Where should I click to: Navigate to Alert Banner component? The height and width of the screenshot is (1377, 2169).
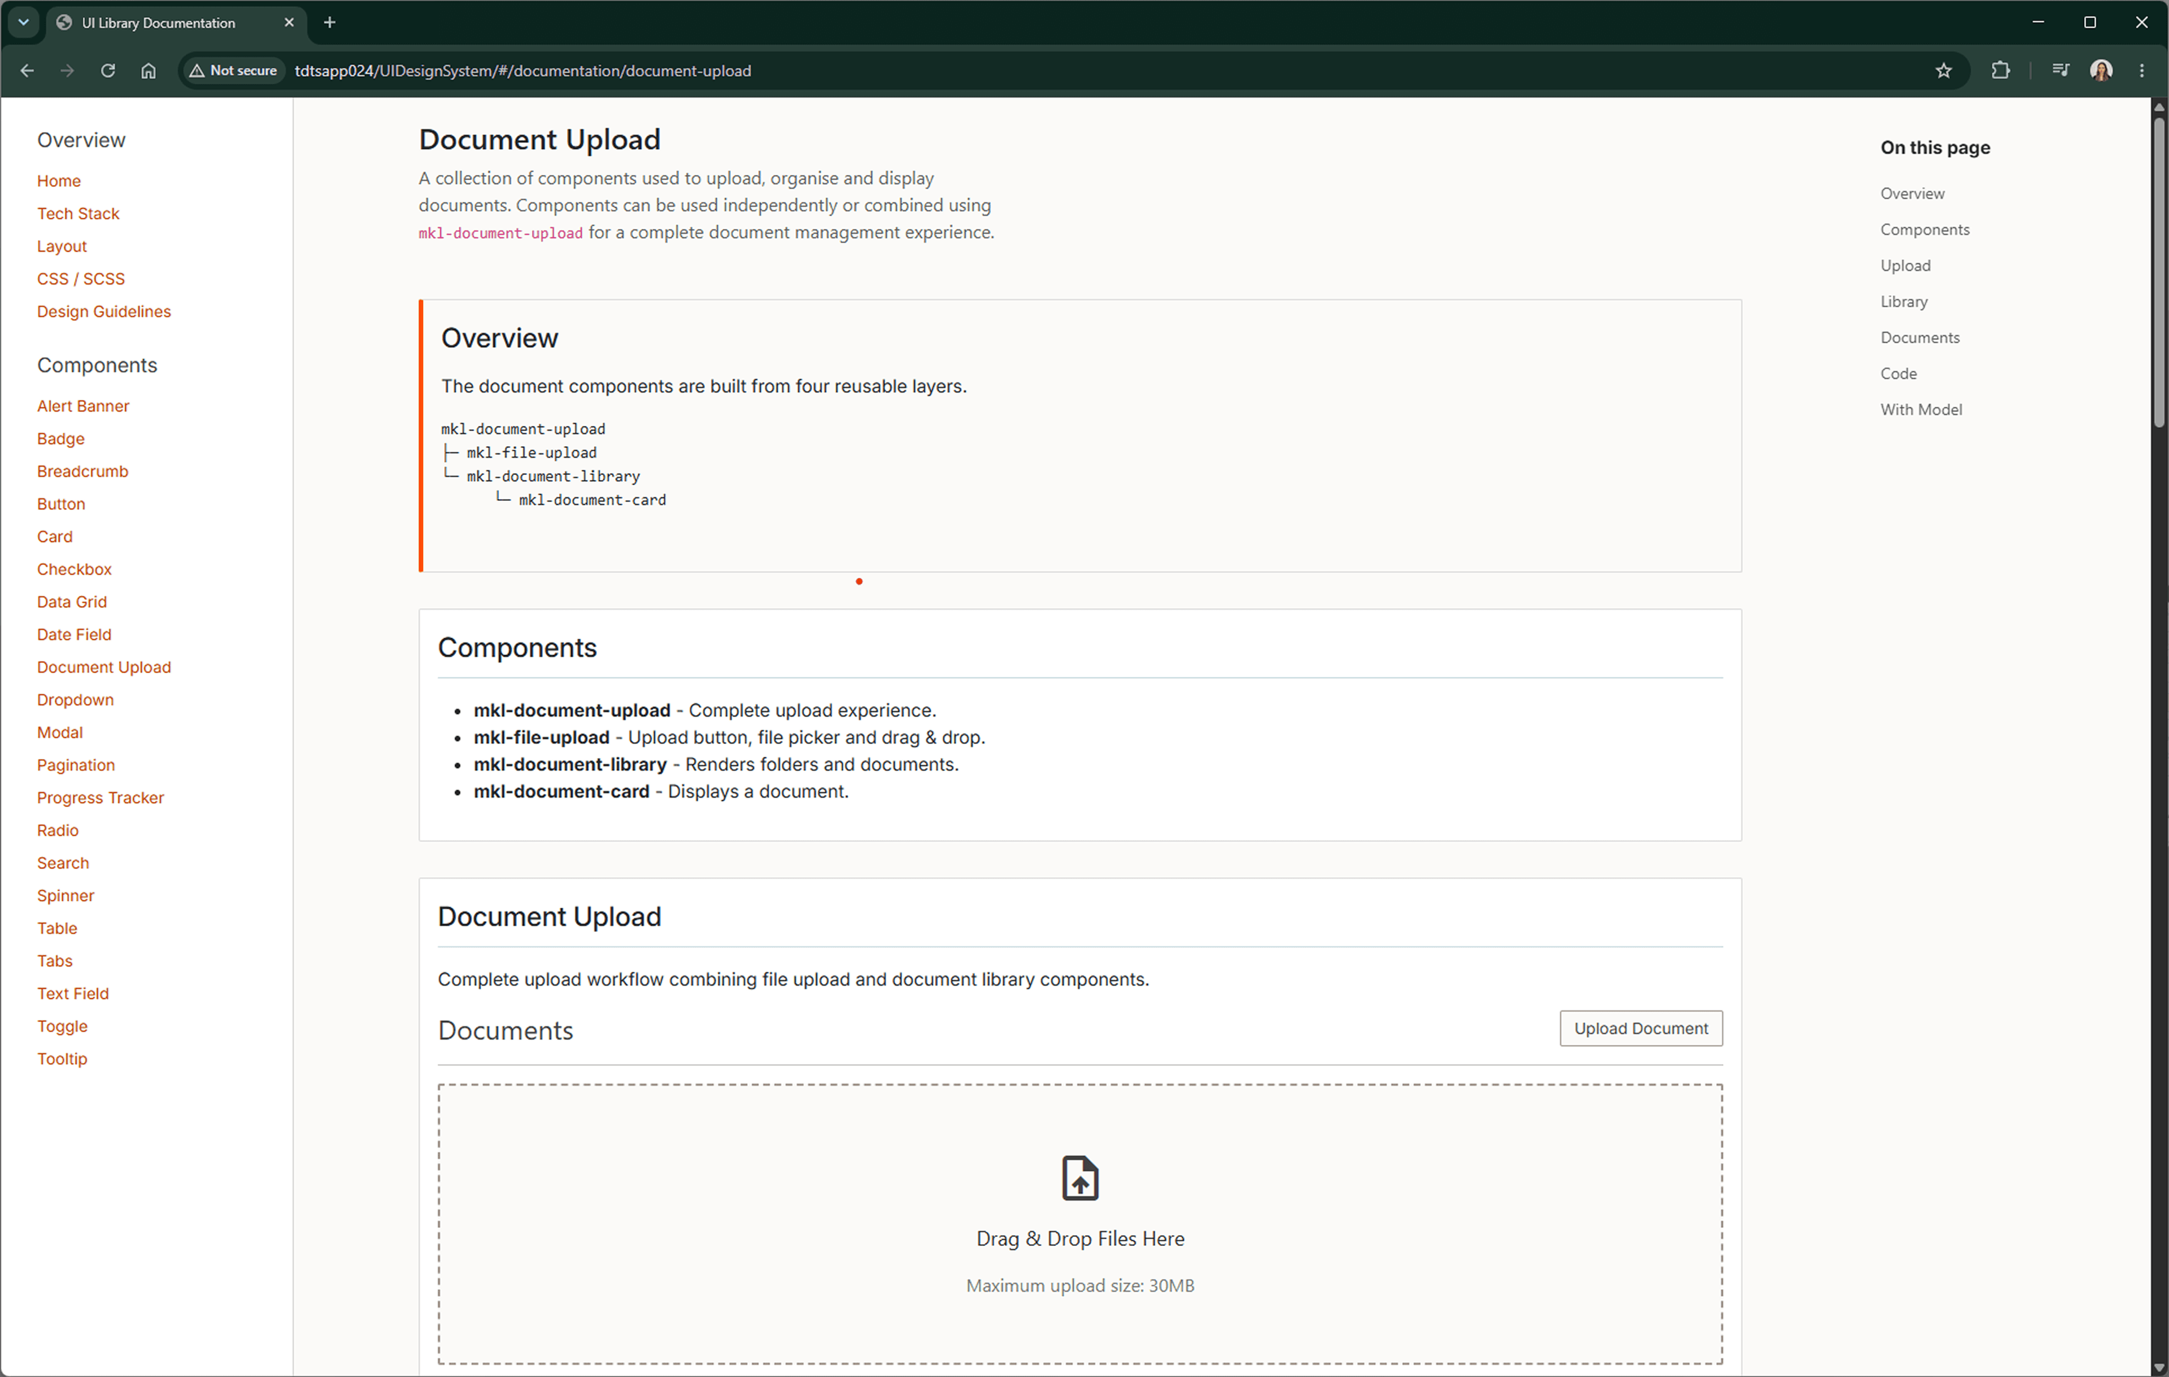[83, 406]
